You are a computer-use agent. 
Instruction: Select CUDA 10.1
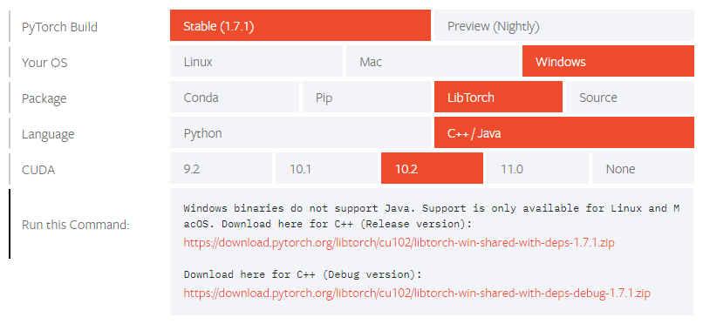(326, 169)
